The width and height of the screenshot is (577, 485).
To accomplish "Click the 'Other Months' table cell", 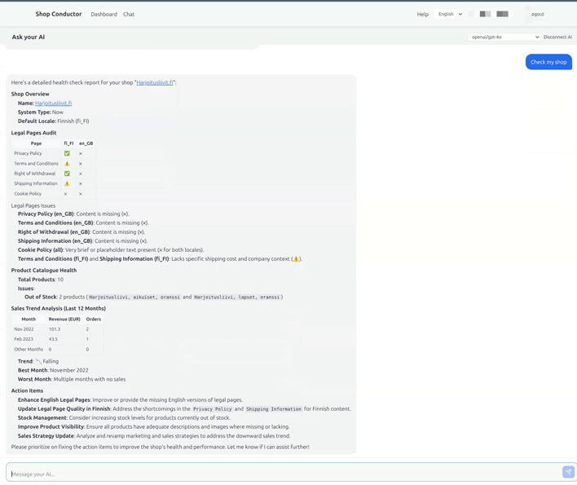I will (29, 349).
